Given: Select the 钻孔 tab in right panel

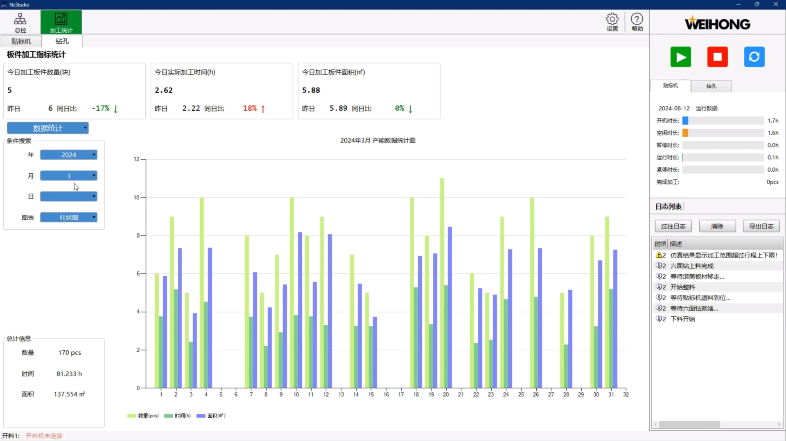Looking at the screenshot, I should 711,86.
